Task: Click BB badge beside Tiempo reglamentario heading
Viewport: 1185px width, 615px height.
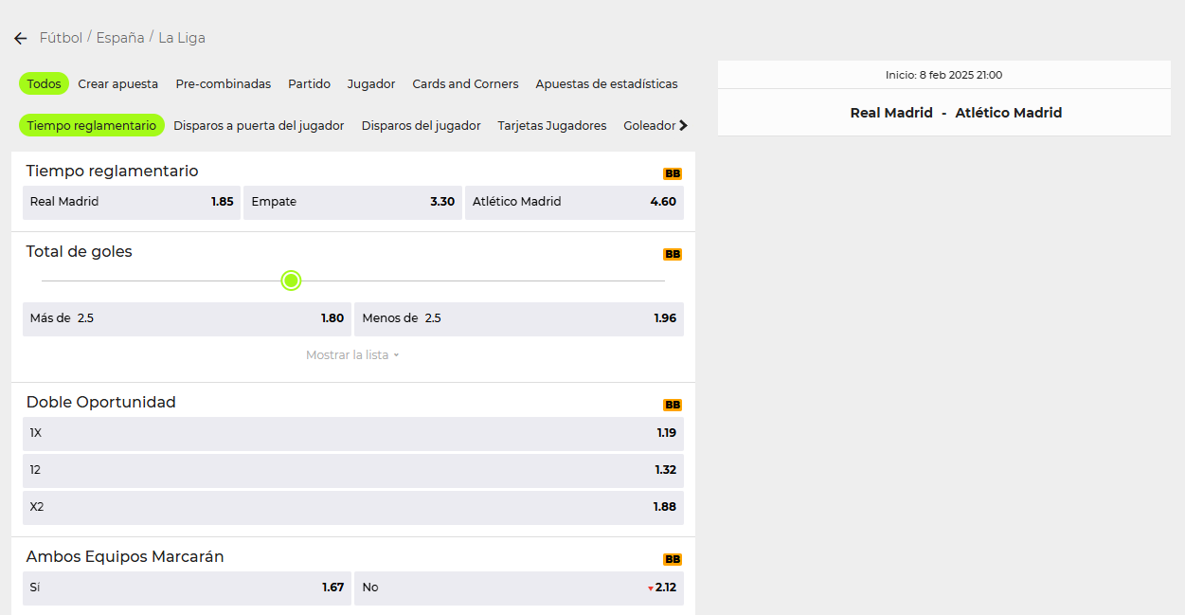Action: (x=673, y=174)
